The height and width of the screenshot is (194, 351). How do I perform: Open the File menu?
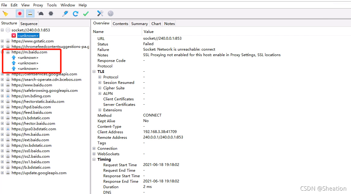4,5
